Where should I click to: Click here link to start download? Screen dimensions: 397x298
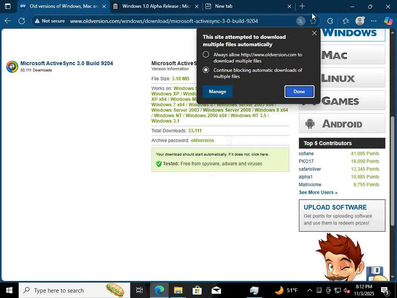click(x=260, y=154)
